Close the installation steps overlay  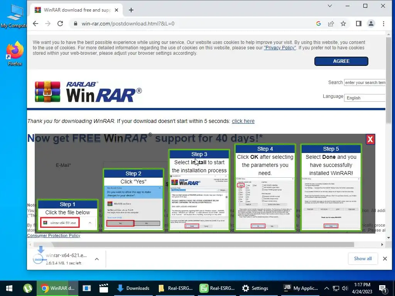click(370, 139)
